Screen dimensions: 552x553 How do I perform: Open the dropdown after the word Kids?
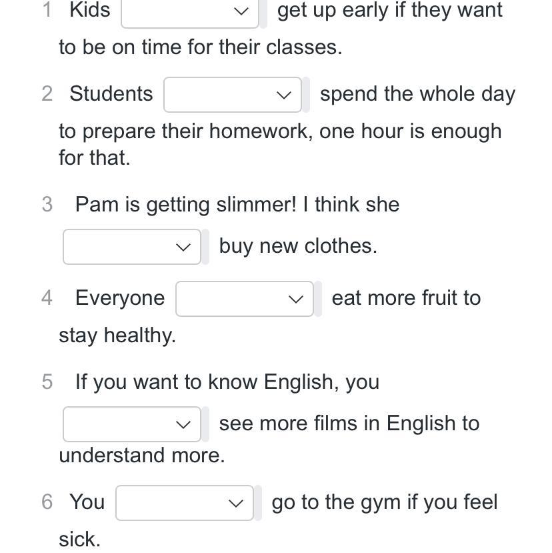[x=189, y=11]
